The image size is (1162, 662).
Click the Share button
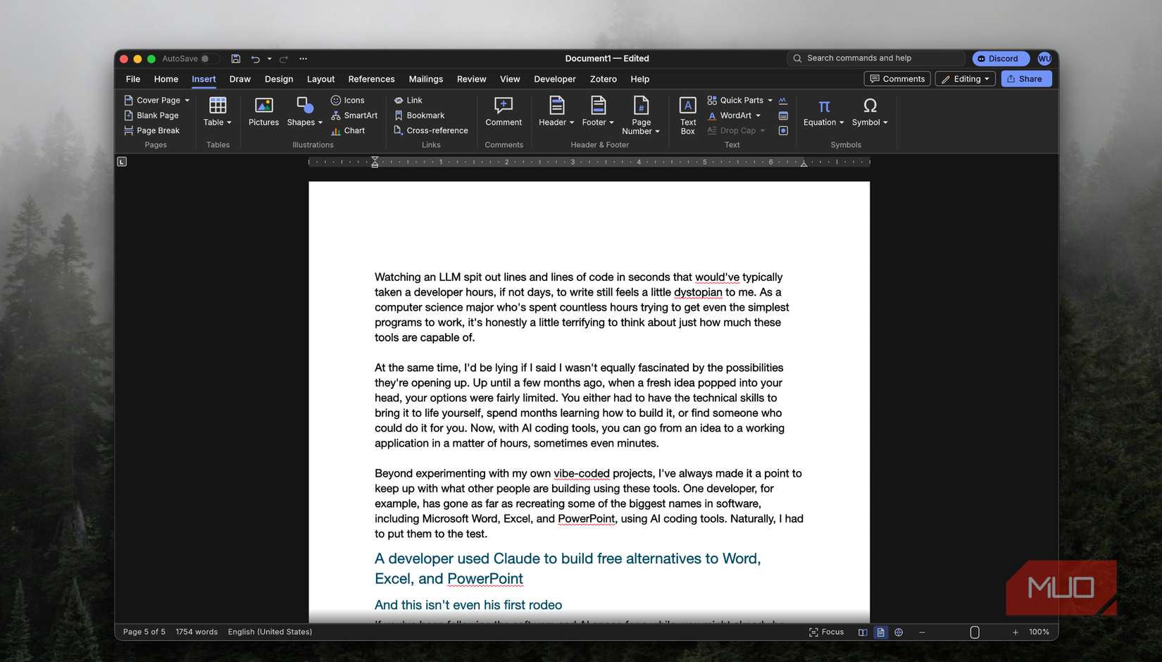point(1026,79)
